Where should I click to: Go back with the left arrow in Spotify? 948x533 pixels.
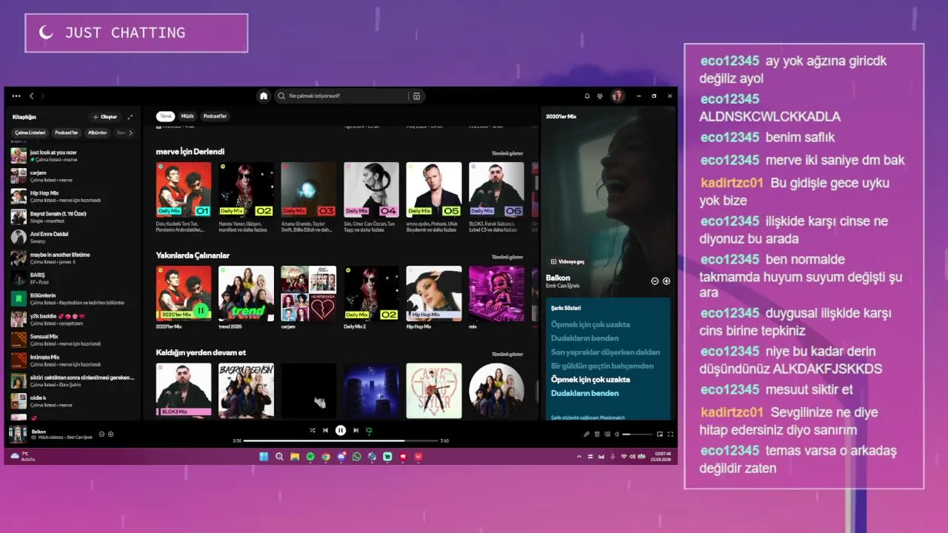[32, 96]
